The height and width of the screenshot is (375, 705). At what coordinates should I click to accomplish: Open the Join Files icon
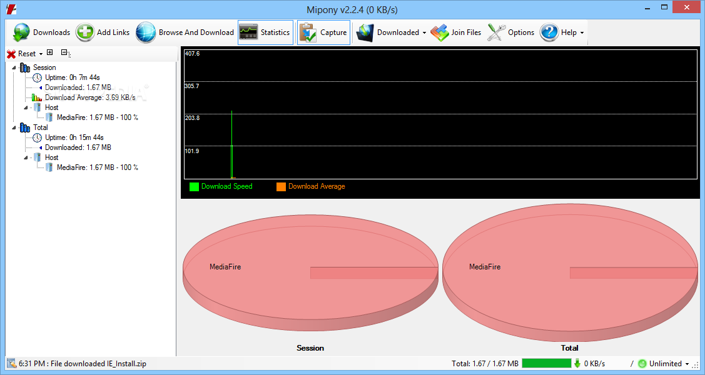point(439,32)
